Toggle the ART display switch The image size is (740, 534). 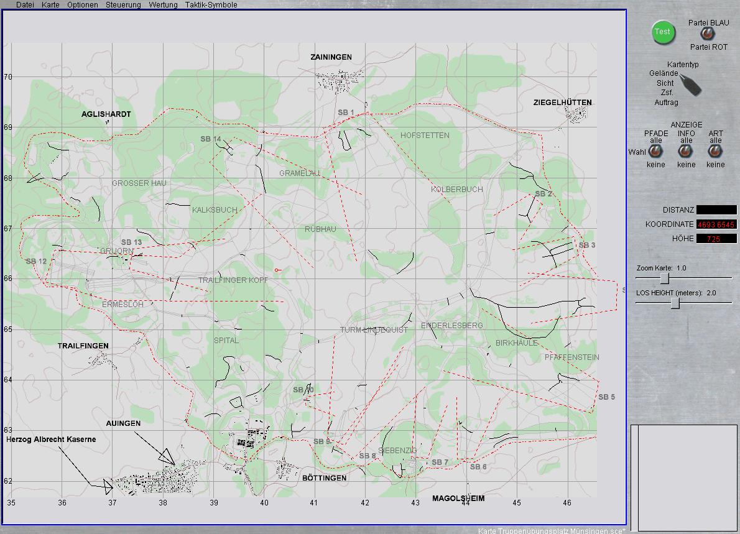tap(716, 152)
